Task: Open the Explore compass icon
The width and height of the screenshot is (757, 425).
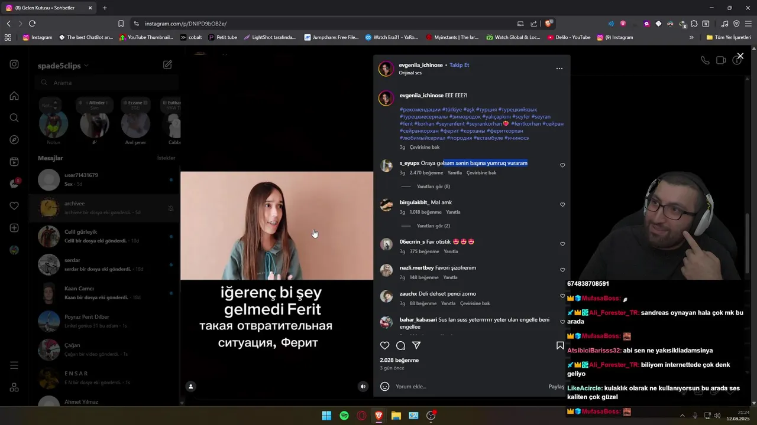Action: pos(14,140)
